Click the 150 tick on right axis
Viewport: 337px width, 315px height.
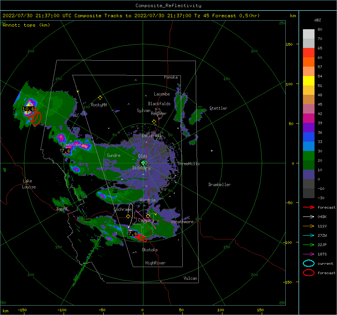click(289, 44)
